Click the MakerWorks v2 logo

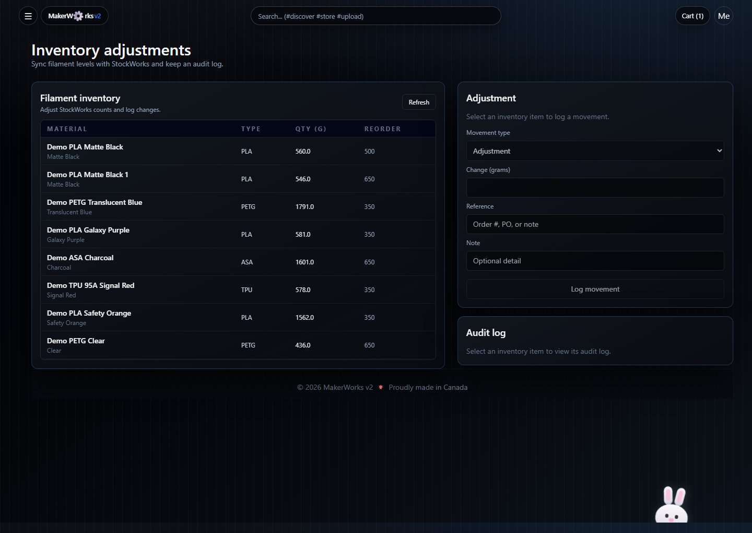point(75,16)
